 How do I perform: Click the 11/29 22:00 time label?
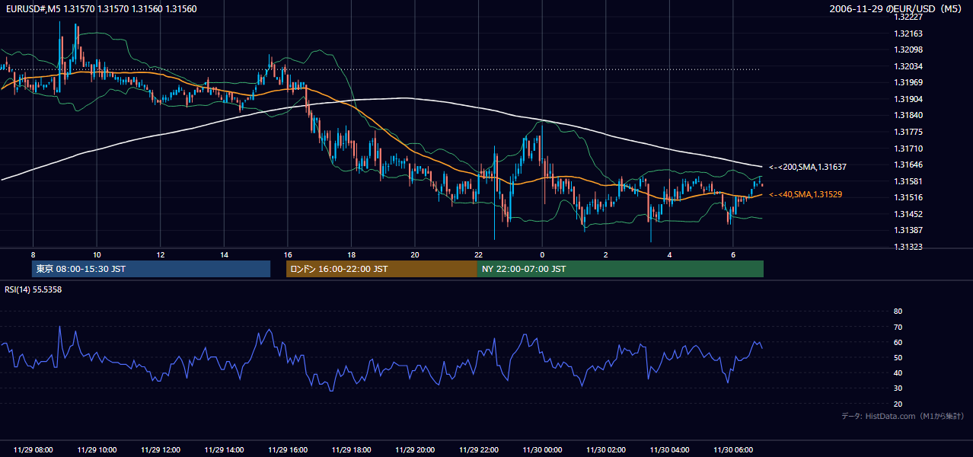click(x=478, y=450)
